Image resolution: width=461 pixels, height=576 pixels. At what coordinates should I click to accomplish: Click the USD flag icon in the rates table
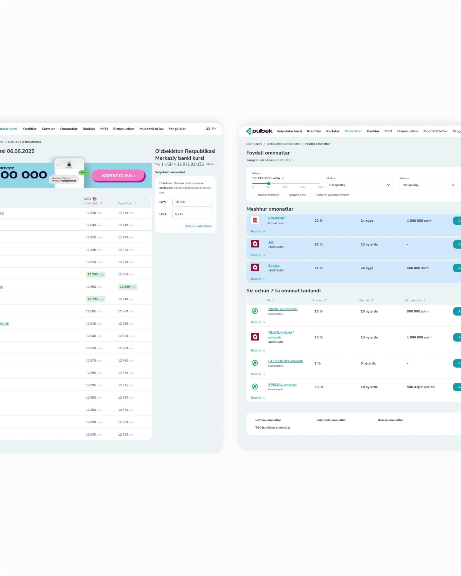click(x=95, y=199)
